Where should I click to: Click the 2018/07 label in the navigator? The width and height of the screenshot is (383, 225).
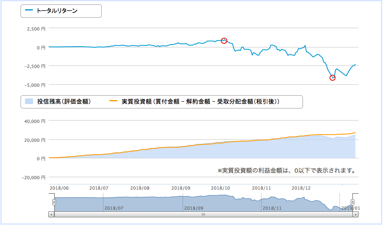point(114,209)
